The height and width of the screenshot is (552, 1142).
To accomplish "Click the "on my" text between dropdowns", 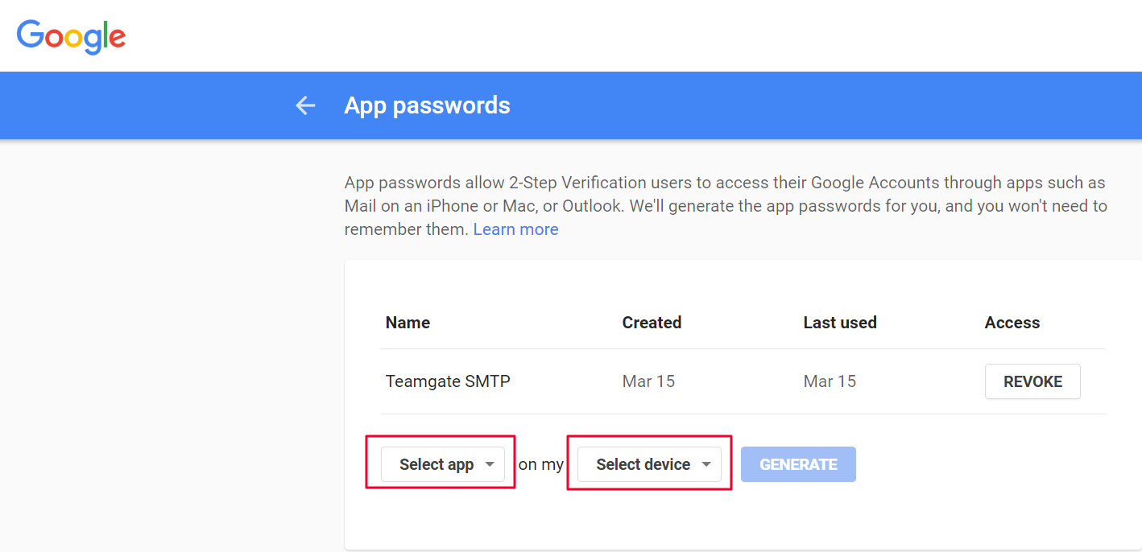I will (541, 464).
